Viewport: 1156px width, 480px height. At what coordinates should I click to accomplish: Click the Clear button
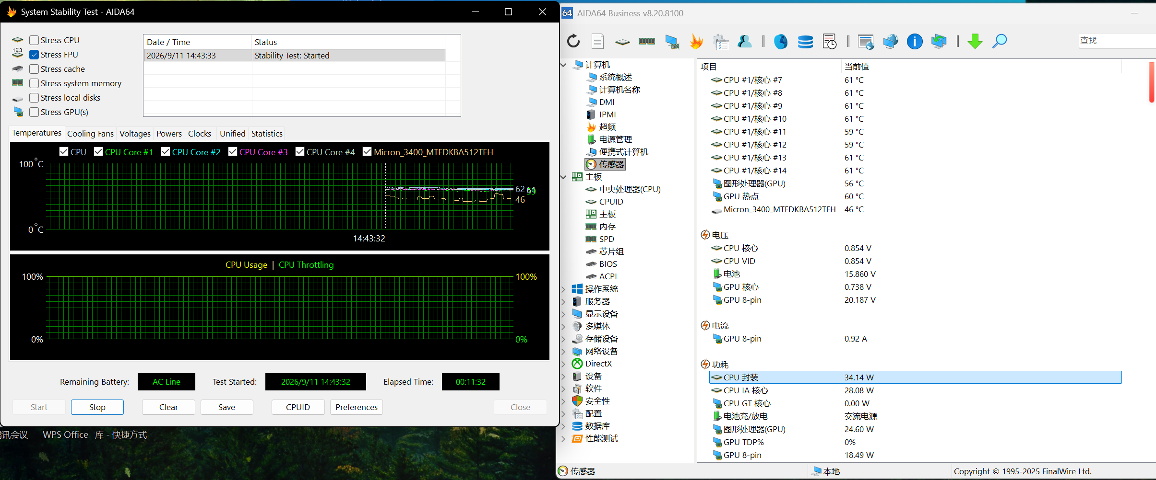coord(168,407)
